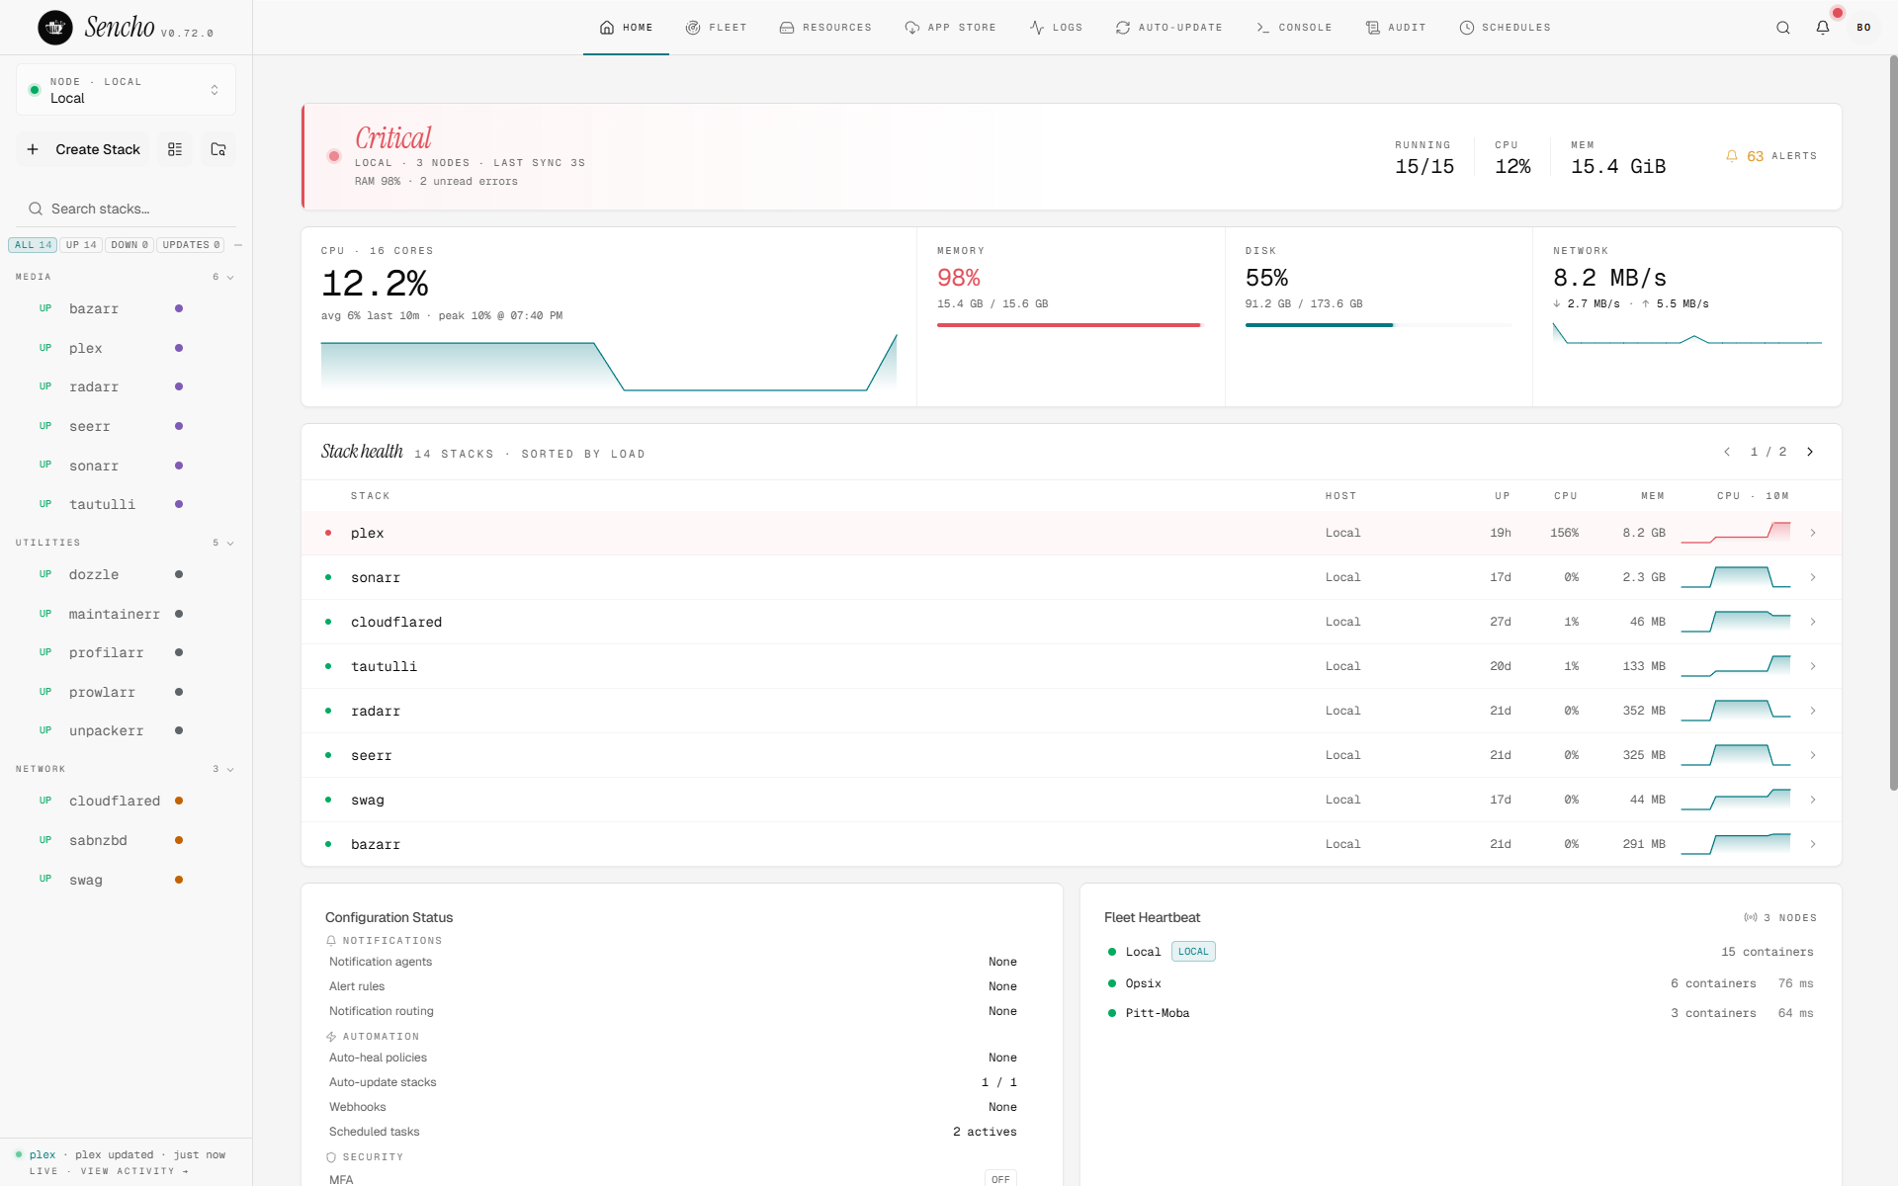This screenshot has height=1186, width=1898.
Task: Open the BO user avatar menu
Action: coord(1863,28)
